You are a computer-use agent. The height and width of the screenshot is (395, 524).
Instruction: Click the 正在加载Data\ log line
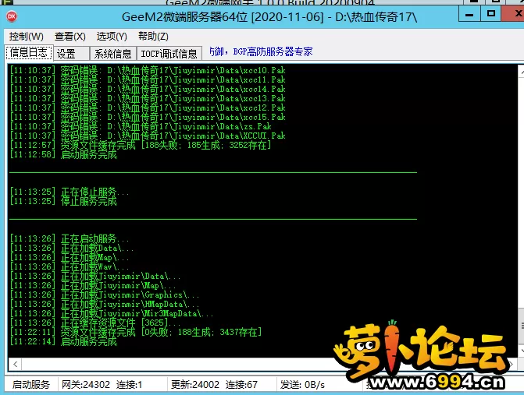point(72,248)
